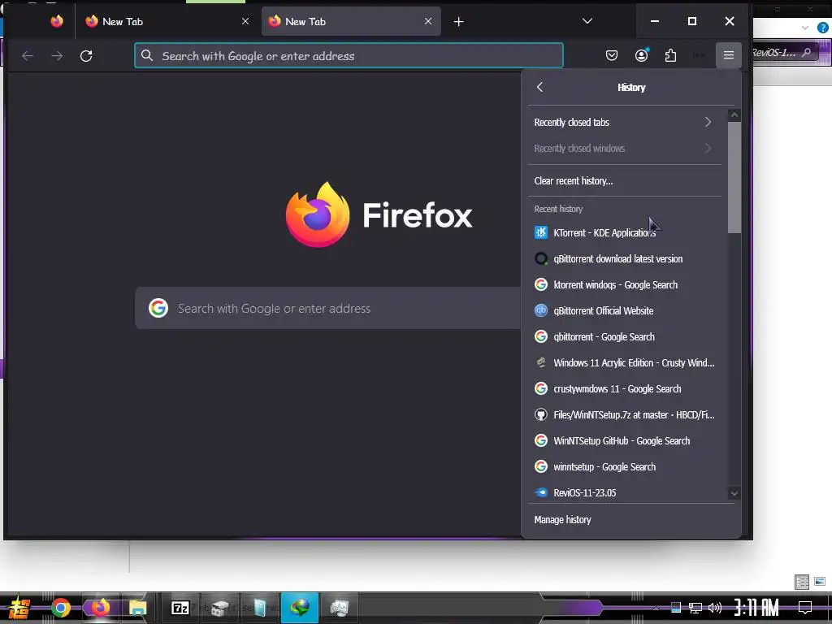The height and width of the screenshot is (624, 832).
Task: Click History panel scrollbar up arrow
Action: coord(734,115)
